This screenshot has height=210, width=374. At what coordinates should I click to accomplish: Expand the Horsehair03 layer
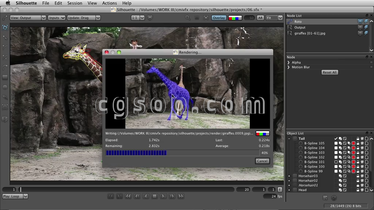[289, 176]
